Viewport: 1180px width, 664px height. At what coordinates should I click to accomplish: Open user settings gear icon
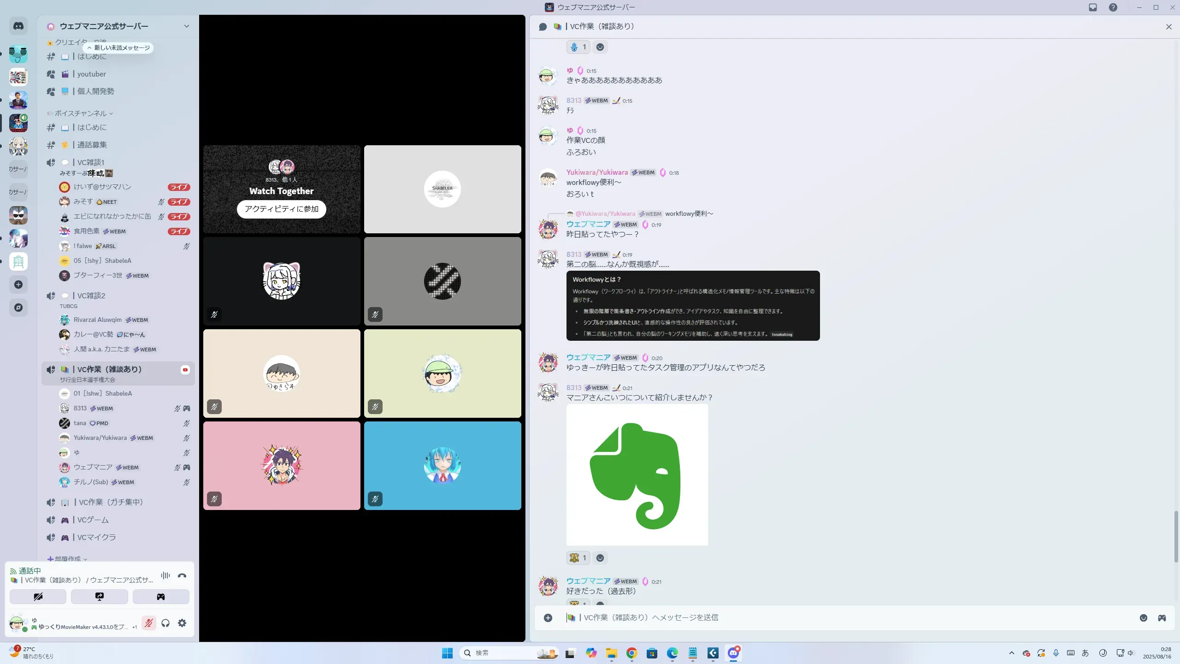point(182,623)
